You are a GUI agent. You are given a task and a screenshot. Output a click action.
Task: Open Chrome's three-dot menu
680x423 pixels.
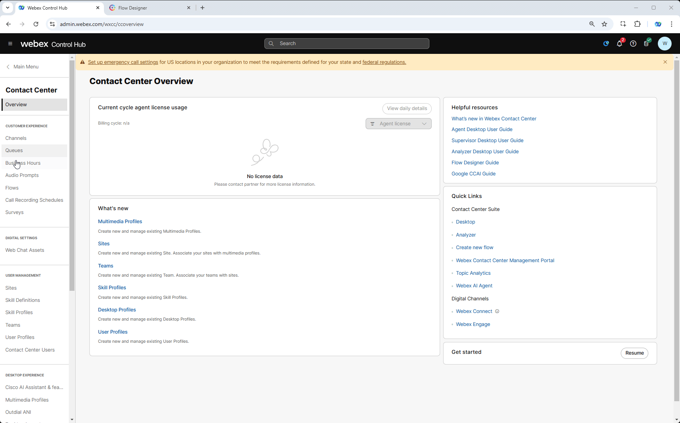tap(672, 24)
